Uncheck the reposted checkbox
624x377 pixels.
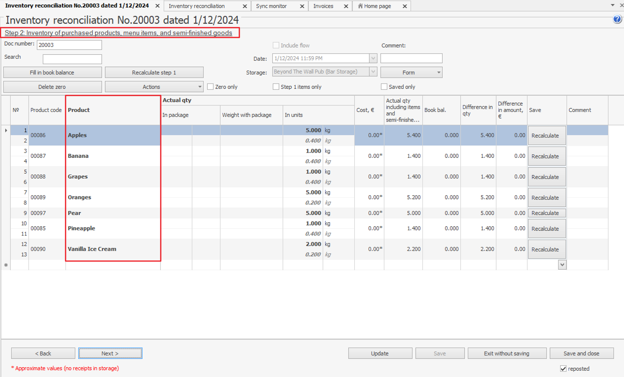pos(563,369)
